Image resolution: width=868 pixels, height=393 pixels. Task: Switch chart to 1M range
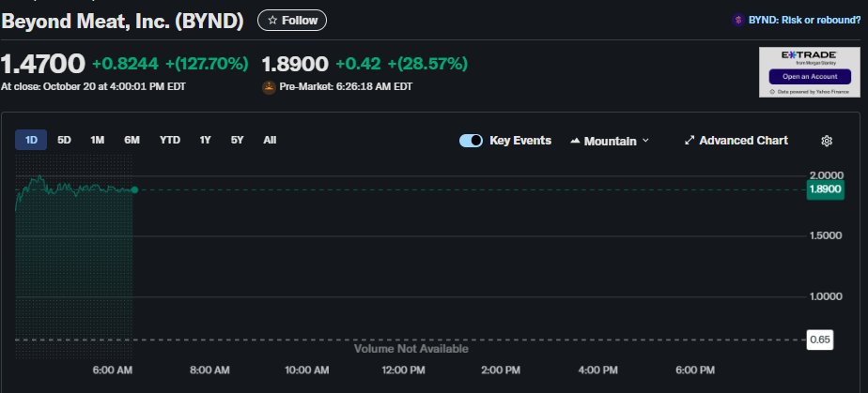tap(98, 141)
